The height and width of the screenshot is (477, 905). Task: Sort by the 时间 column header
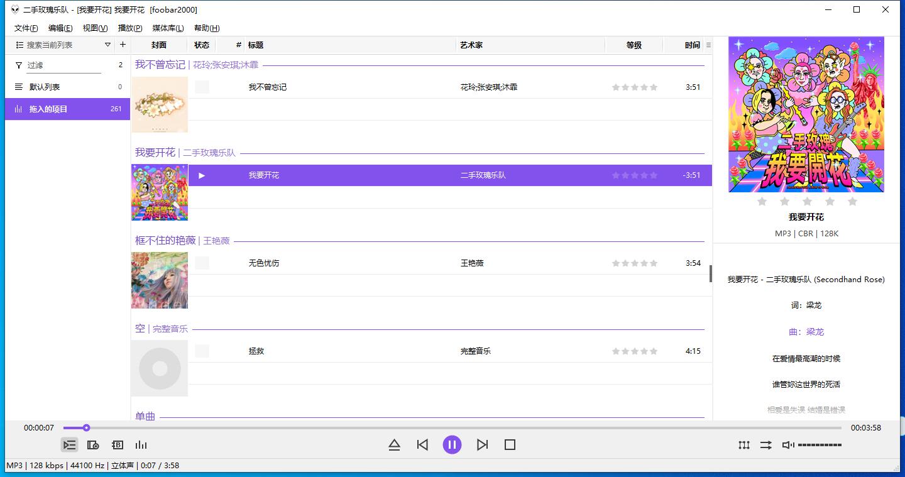pyautogui.click(x=684, y=45)
